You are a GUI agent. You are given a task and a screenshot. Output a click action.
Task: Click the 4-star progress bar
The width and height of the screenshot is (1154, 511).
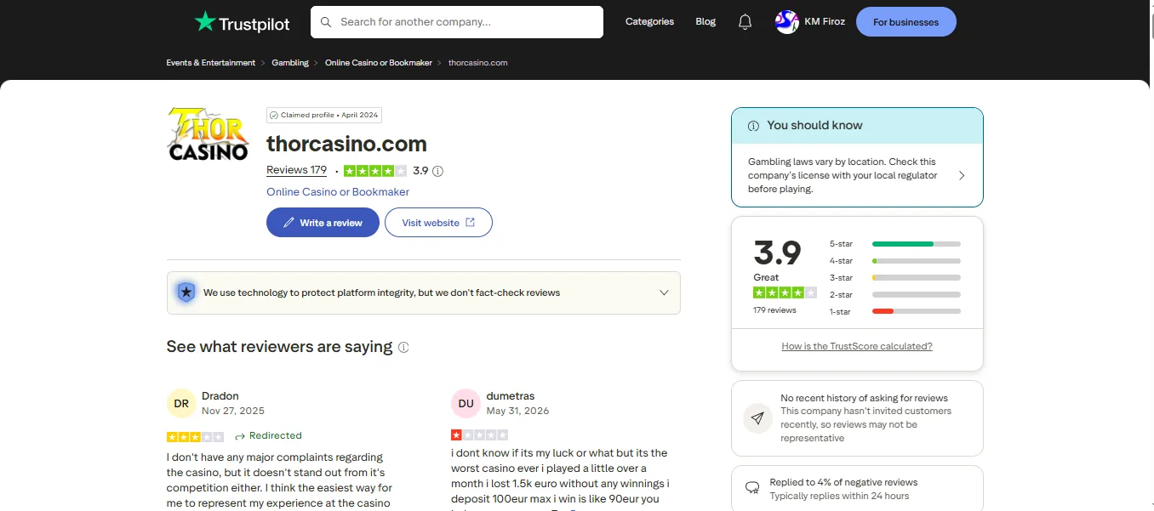tap(917, 261)
